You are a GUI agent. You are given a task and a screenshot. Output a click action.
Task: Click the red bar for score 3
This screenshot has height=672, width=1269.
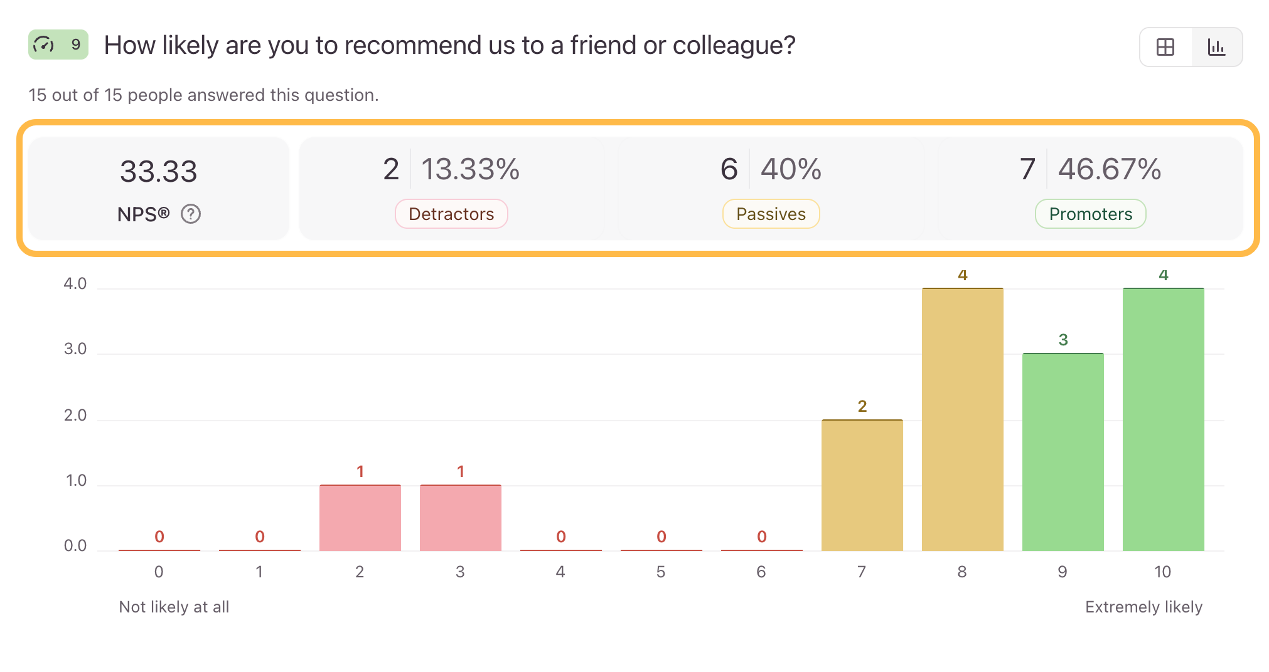coord(460,518)
